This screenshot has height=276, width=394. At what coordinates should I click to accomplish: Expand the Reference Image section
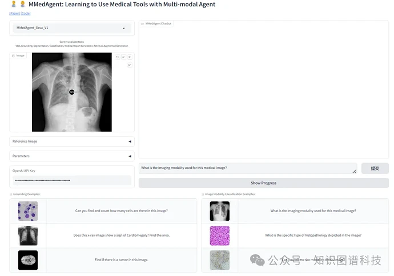tap(71, 141)
